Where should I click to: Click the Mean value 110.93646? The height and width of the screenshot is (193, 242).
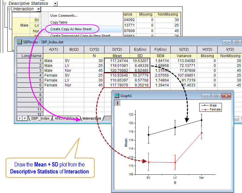117,75
